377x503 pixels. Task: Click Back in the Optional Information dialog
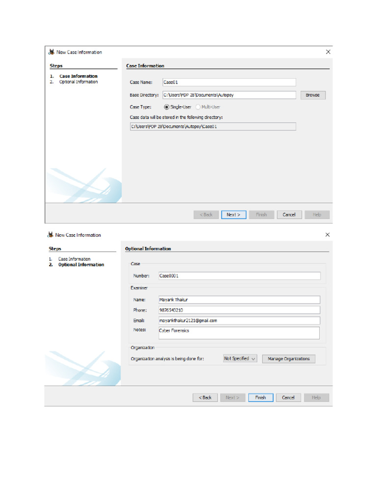pos(205,397)
